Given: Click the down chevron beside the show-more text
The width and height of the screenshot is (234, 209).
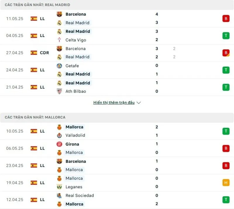Looking at the screenshot, I should click(x=138, y=102).
